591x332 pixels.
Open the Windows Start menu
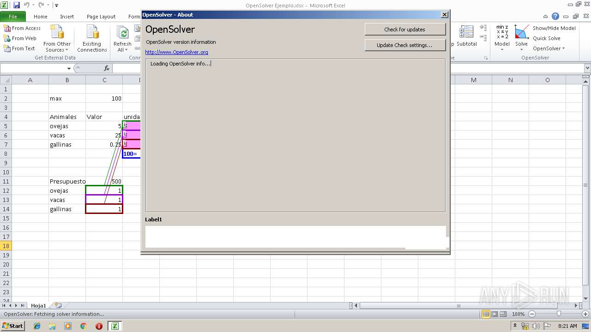pyautogui.click(x=12, y=326)
